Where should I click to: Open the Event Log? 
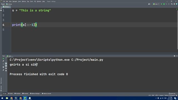tap(172, 94)
